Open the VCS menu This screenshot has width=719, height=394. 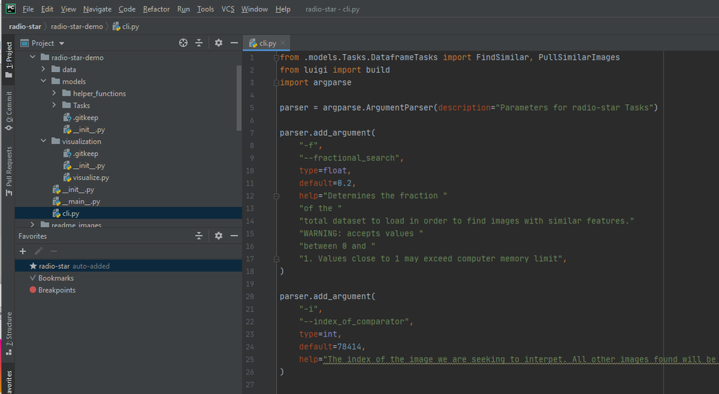point(228,9)
